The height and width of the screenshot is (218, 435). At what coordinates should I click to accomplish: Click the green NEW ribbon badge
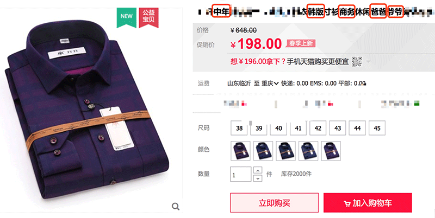tap(127, 18)
